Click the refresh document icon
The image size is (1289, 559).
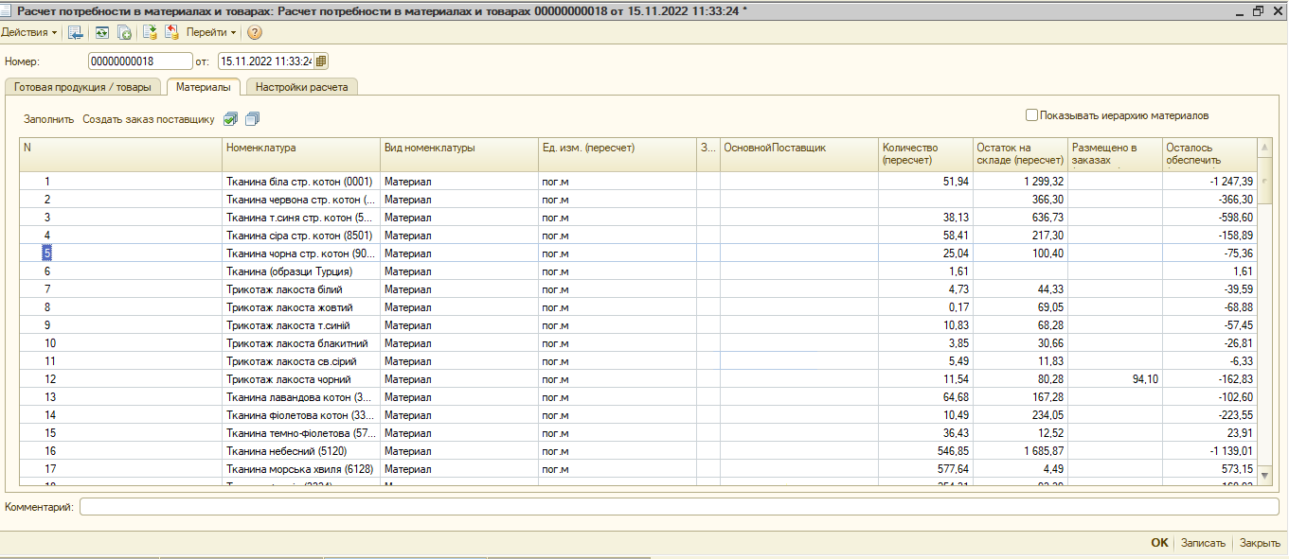pyautogui.click(x=102, y=32)
